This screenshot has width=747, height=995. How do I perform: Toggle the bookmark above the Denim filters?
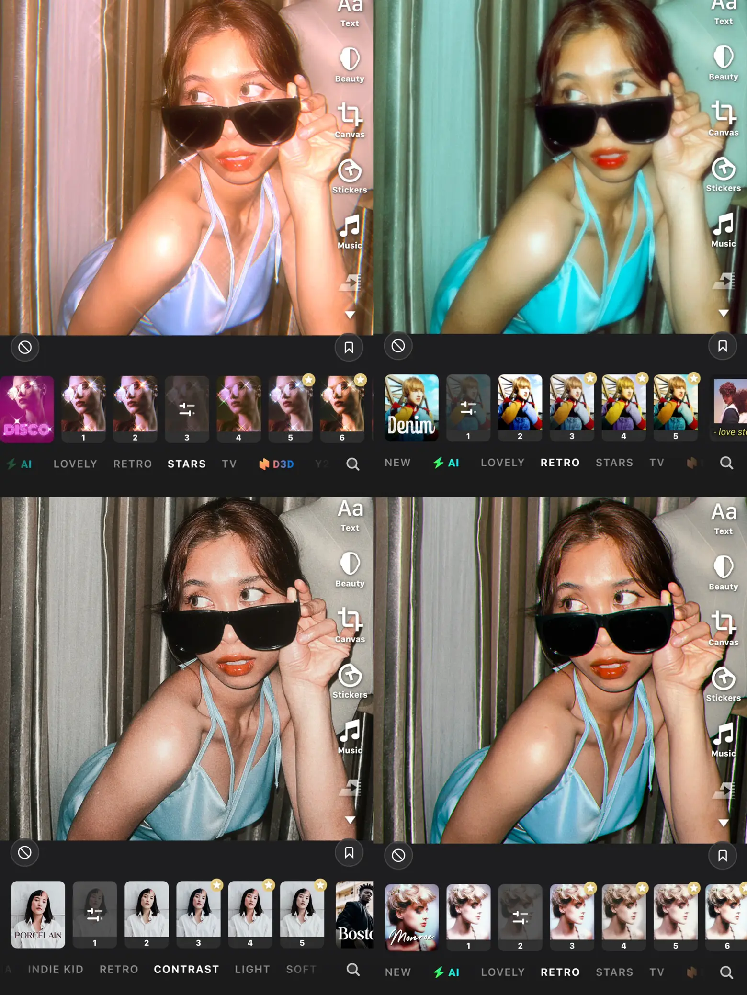[722, 346]
